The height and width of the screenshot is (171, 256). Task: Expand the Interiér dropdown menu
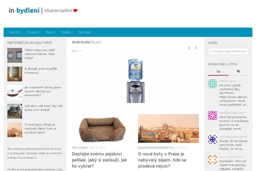[x=15, y=32]
